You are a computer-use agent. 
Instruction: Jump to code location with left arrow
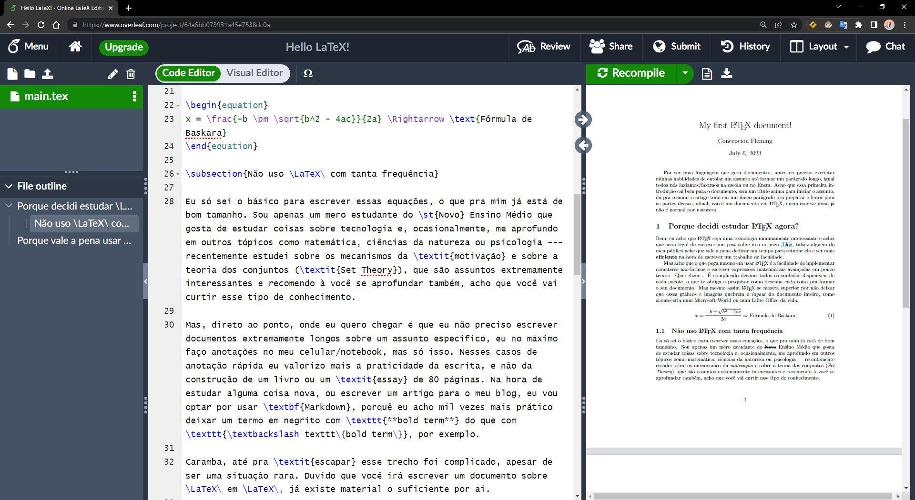pyautogui.click(x=583, y=145)
